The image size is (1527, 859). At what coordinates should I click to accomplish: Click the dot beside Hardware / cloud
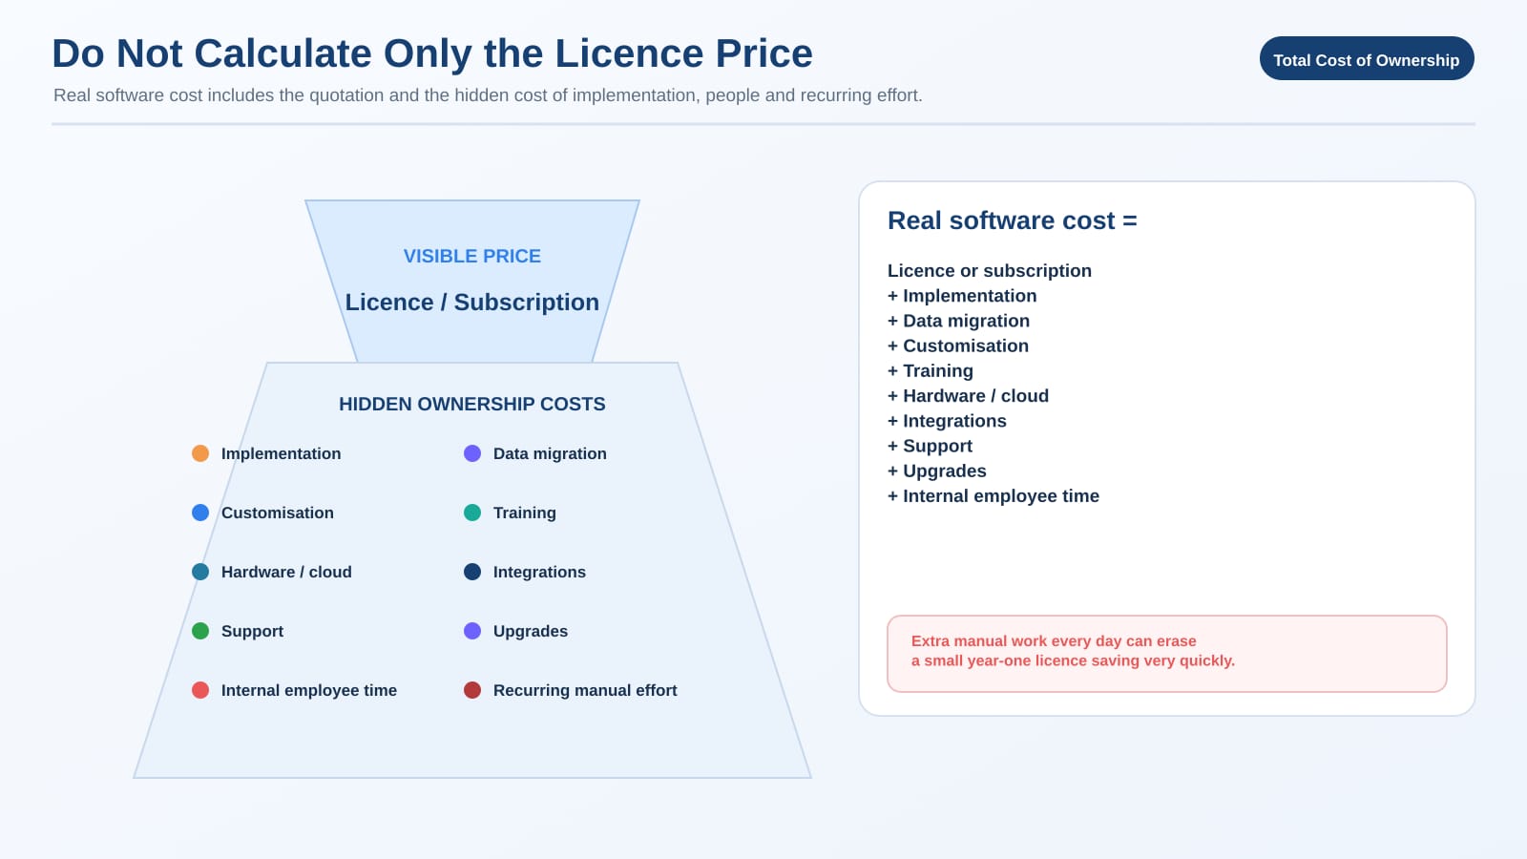[200, 572]
